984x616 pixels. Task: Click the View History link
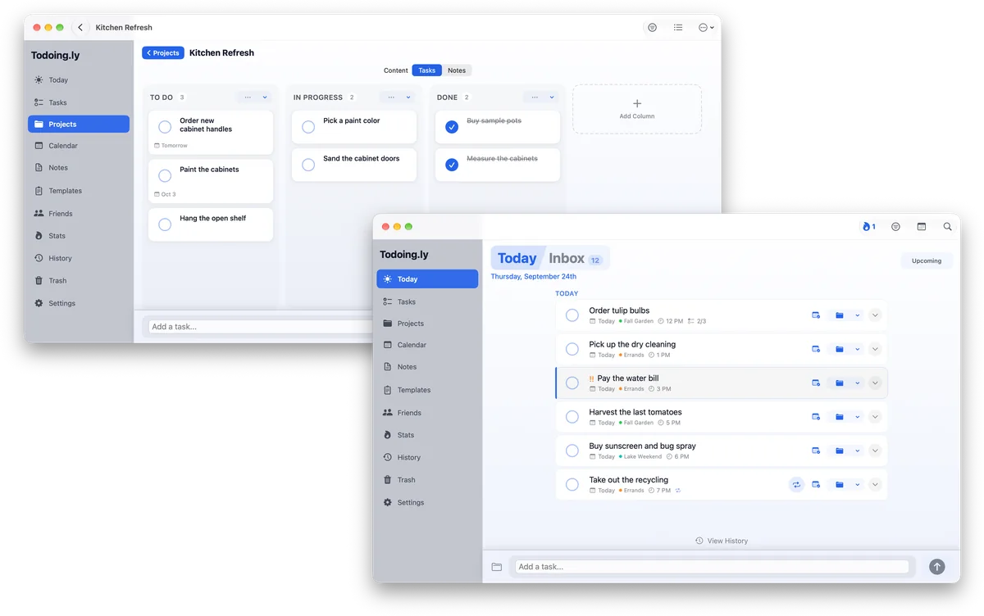pyautogui.click(x=722, y=541)
